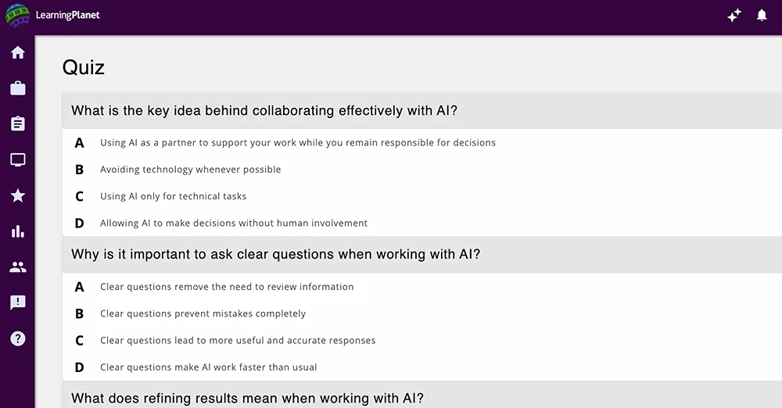This screenshot has height=408, width=782.
Task: View the bar chart statistics icon
Action: tap(18, 231)
